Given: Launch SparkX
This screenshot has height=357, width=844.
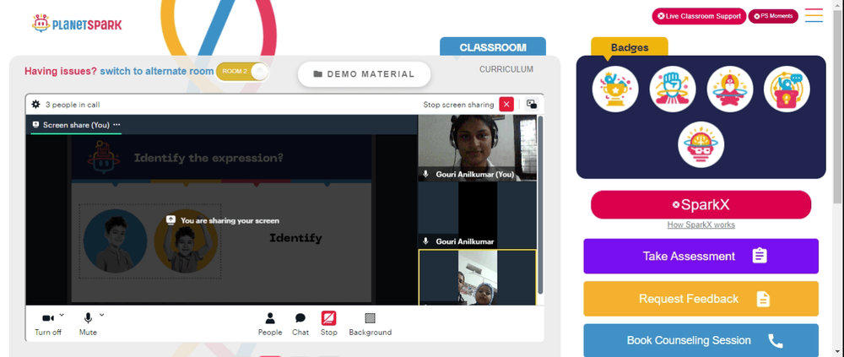Looking at the screenshot, I should [701, 204].
